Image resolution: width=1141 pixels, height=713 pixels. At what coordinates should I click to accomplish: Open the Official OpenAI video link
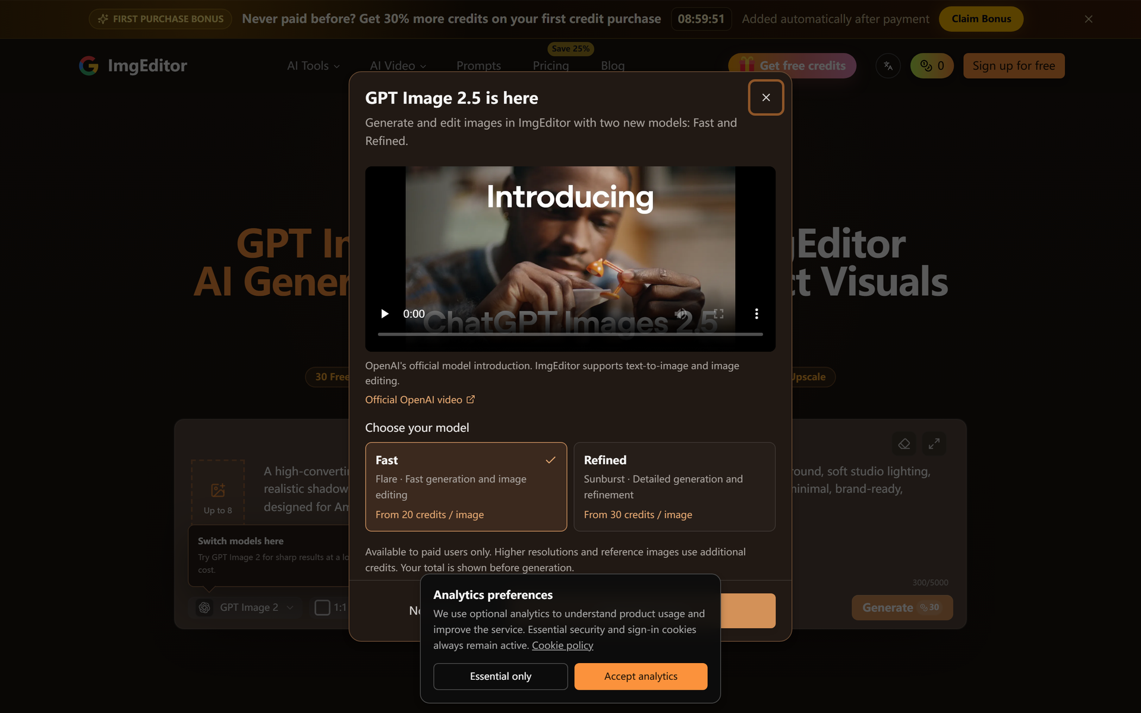click(x=420, y=400)
